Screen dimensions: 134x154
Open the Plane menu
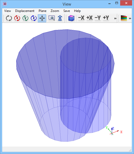tap(42, 11)
